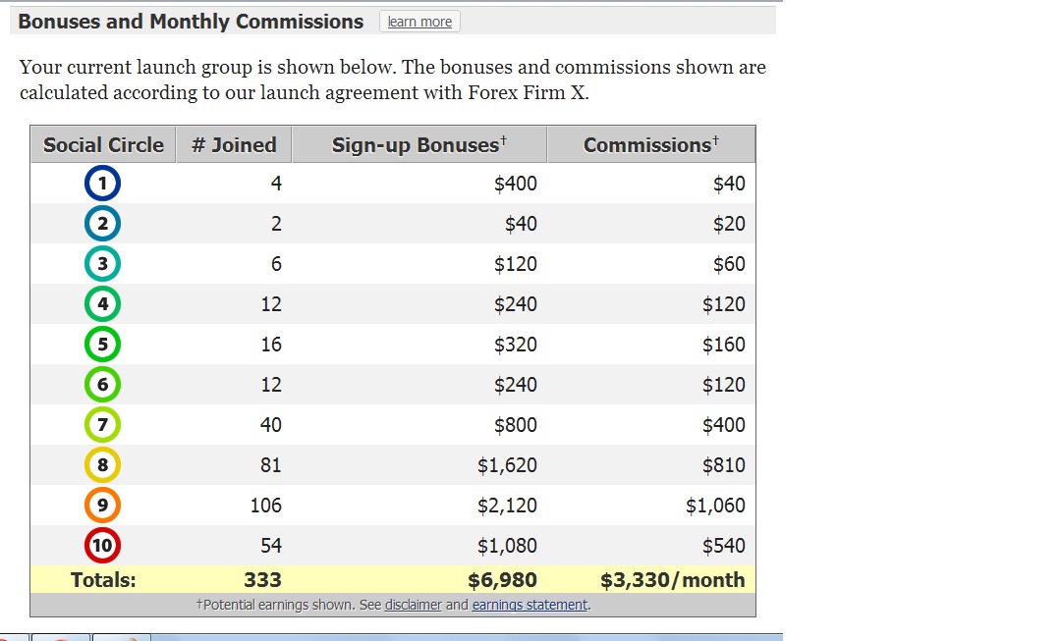This screenshot has height=641, width=1060.
Task: Click the yellow circle 8 badge
Action: coord(103,465)
